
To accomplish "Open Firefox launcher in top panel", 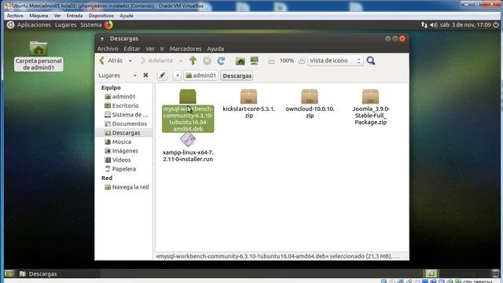I will (108, 24).
